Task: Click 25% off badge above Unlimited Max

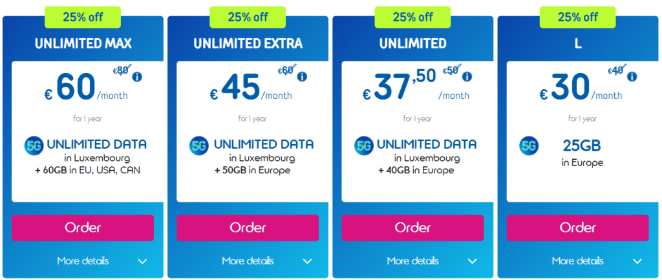Action: 83,17
